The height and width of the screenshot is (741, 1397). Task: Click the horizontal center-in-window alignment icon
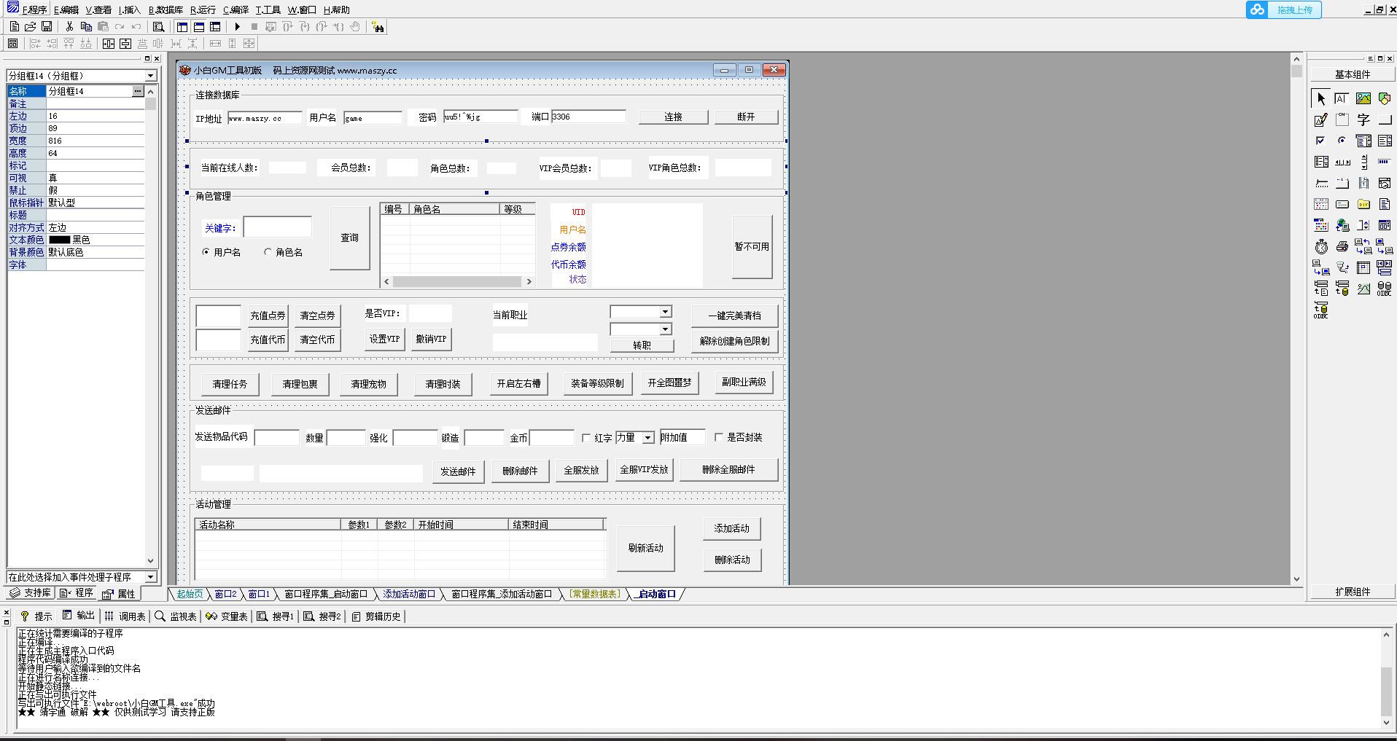tap(109, 44)
